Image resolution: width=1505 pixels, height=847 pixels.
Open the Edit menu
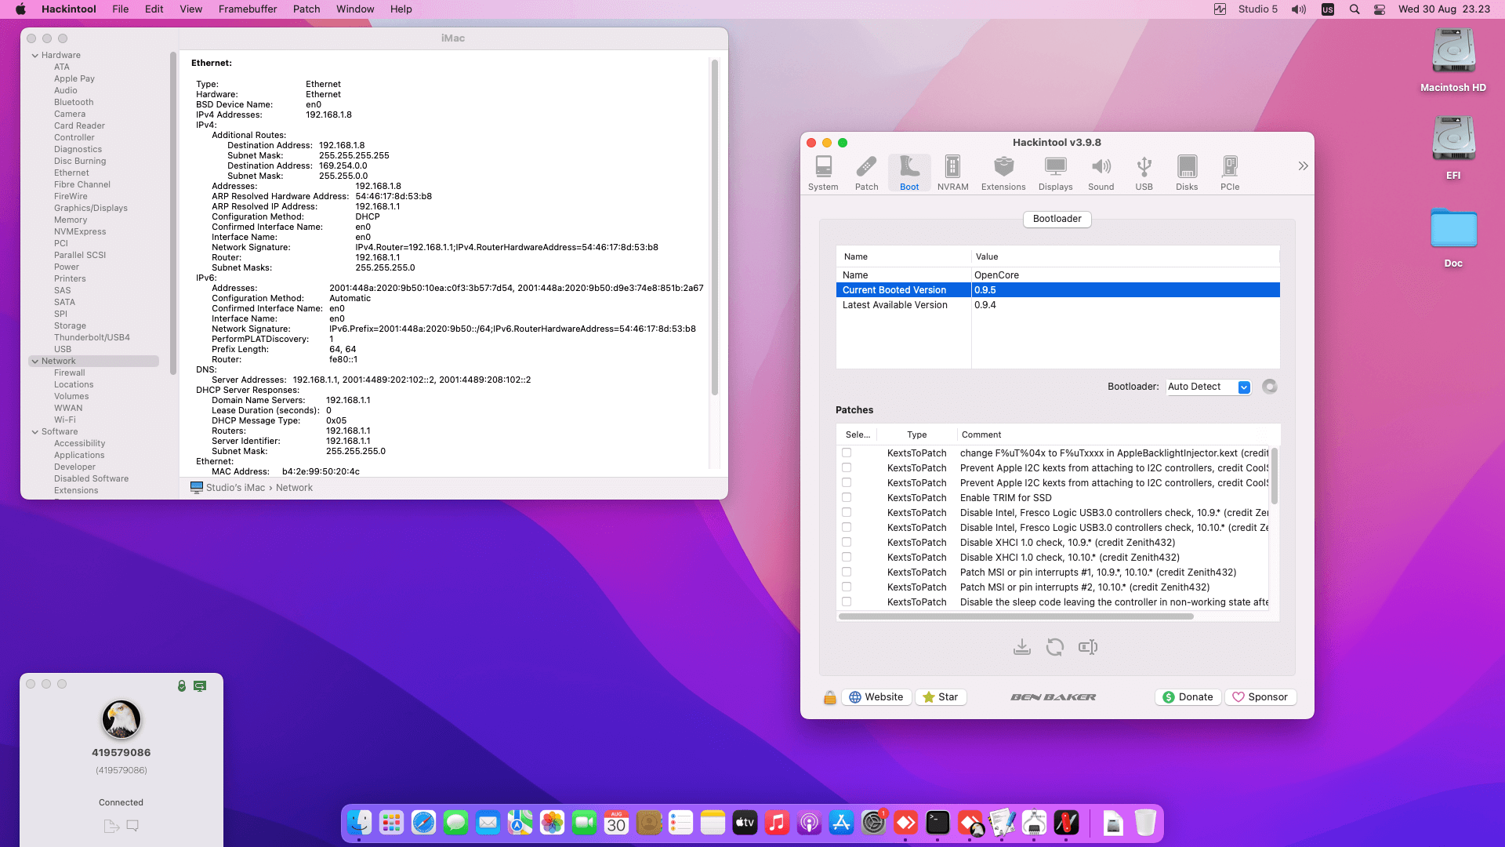pyautogui.click(x=154, y=9)
